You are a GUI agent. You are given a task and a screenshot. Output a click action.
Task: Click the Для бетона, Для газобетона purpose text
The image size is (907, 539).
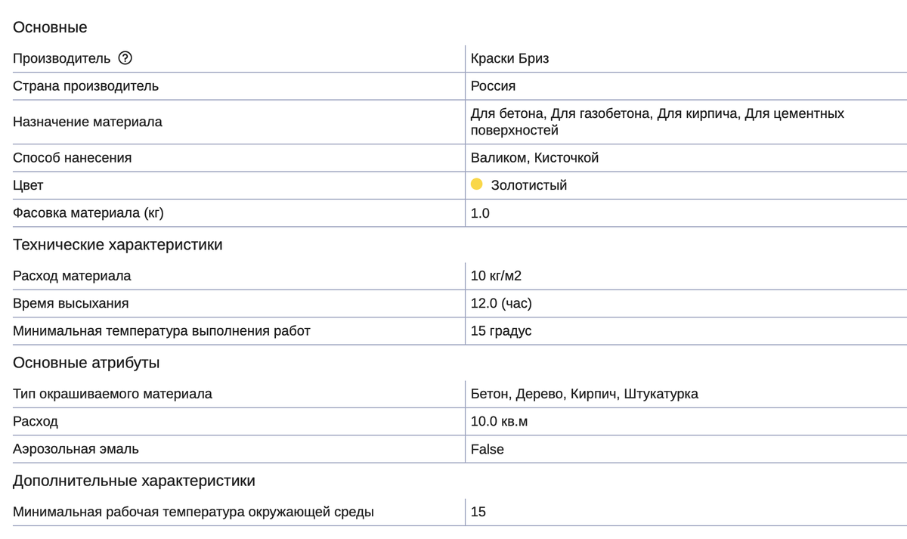561,113
